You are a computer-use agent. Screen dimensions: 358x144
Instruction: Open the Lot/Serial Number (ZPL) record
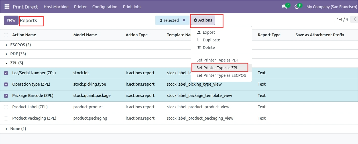point(34,73)
